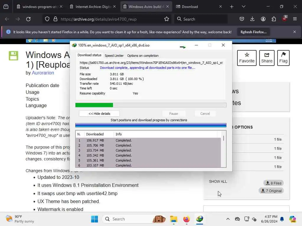Show hidden system tray icons
This screenshot has width=302, height=226.
(x=228, y=219)
